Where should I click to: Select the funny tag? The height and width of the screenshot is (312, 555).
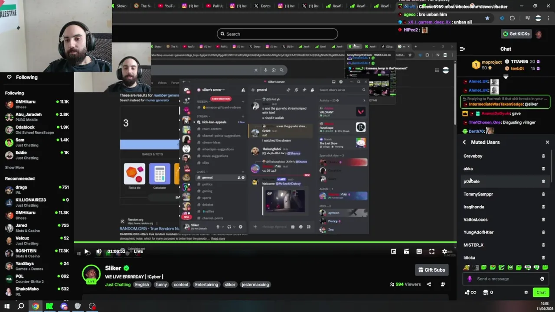click(x=161, y=285)
